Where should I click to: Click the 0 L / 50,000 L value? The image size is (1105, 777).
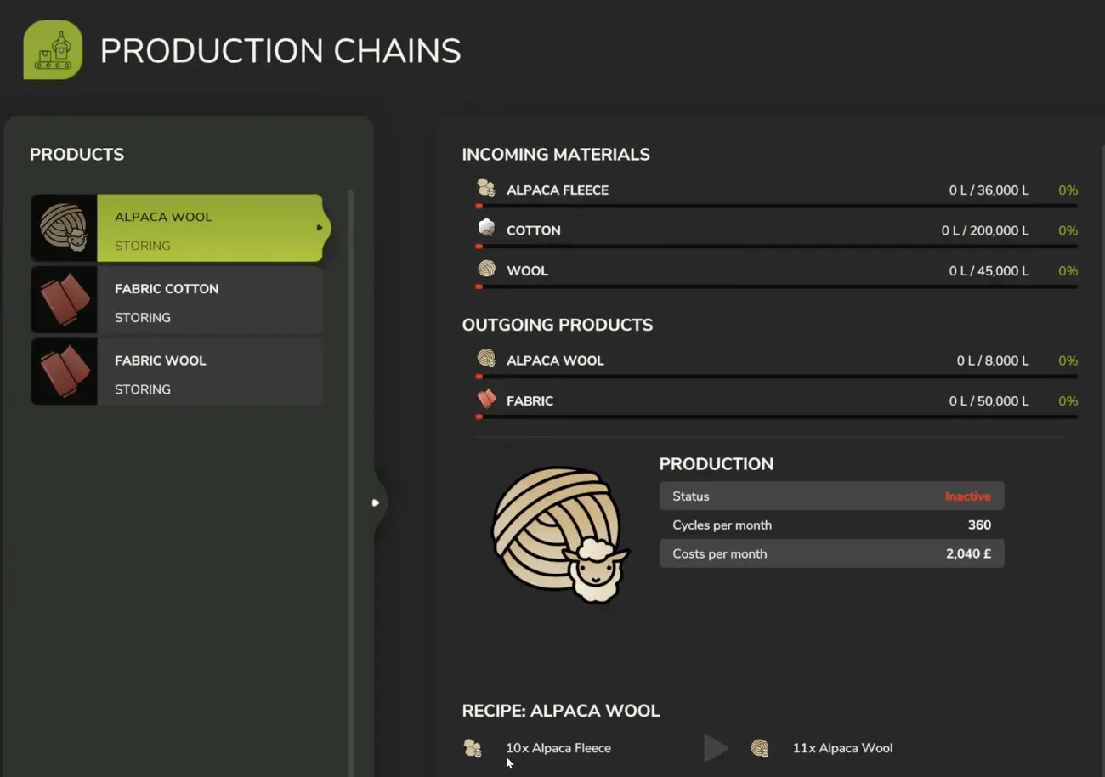[x=989, y=401]
